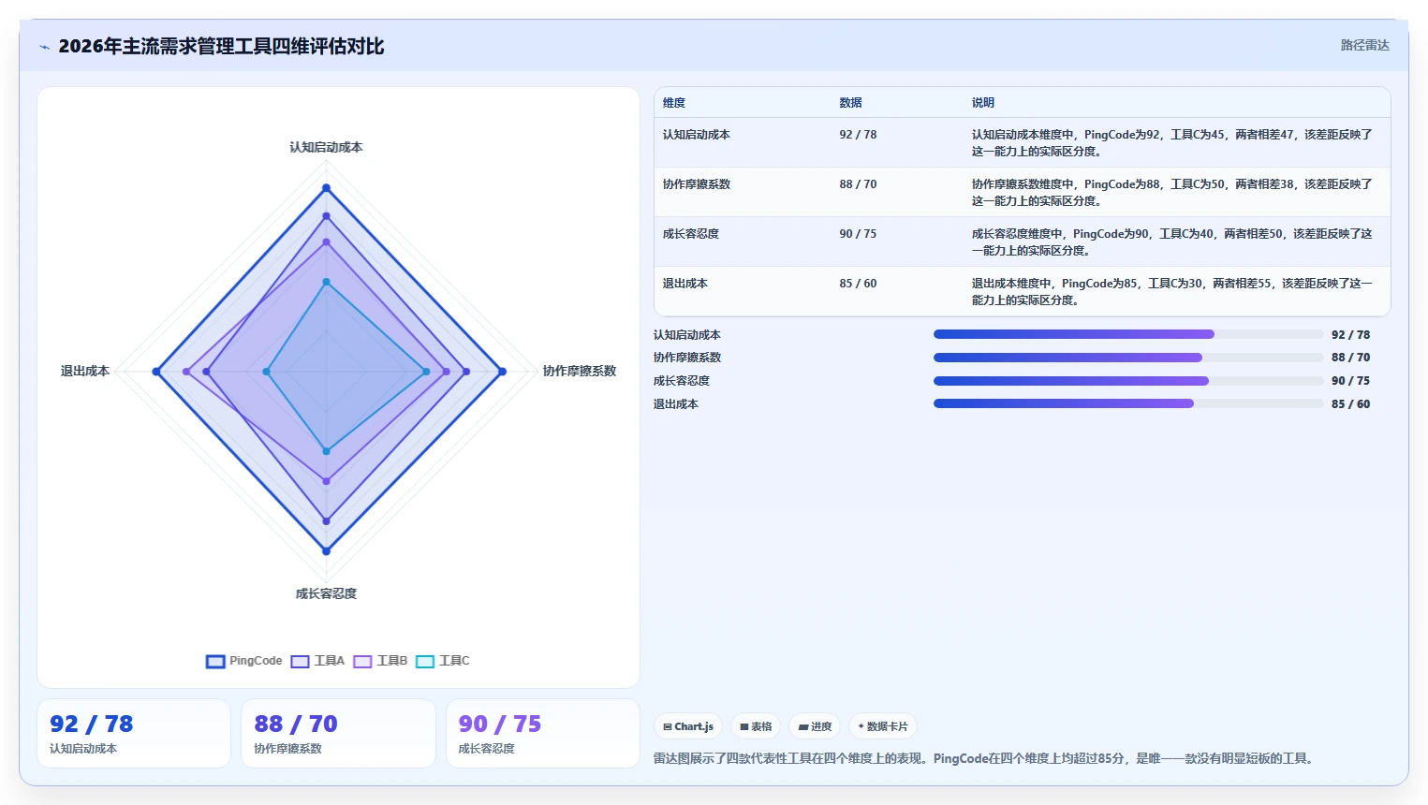Click the 85 / 60 progress value label
The height and width of the screenshot is (805, 1428).
[x=1350, y=404]
